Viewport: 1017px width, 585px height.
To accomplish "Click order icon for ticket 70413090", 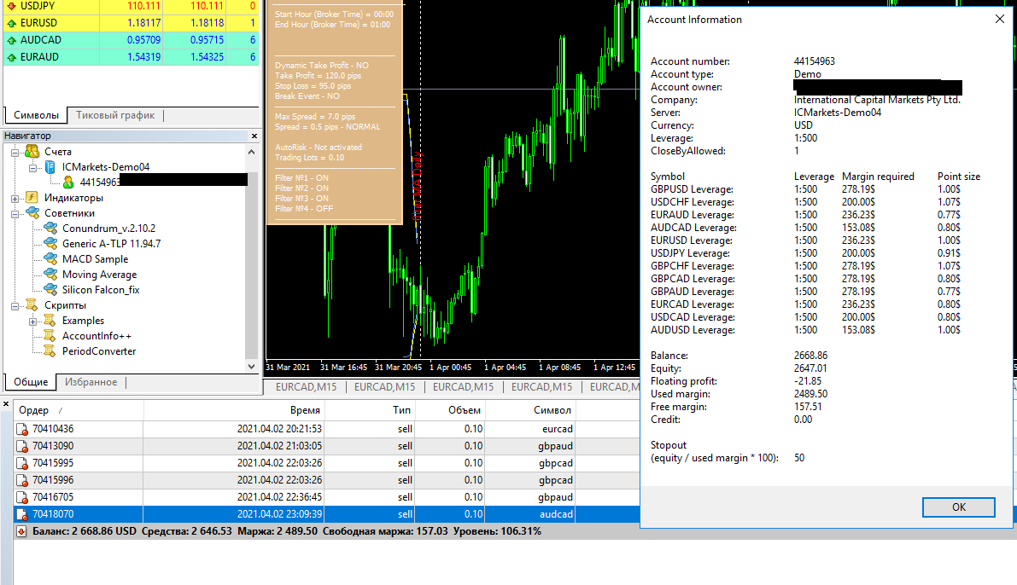I will [22, 446].
